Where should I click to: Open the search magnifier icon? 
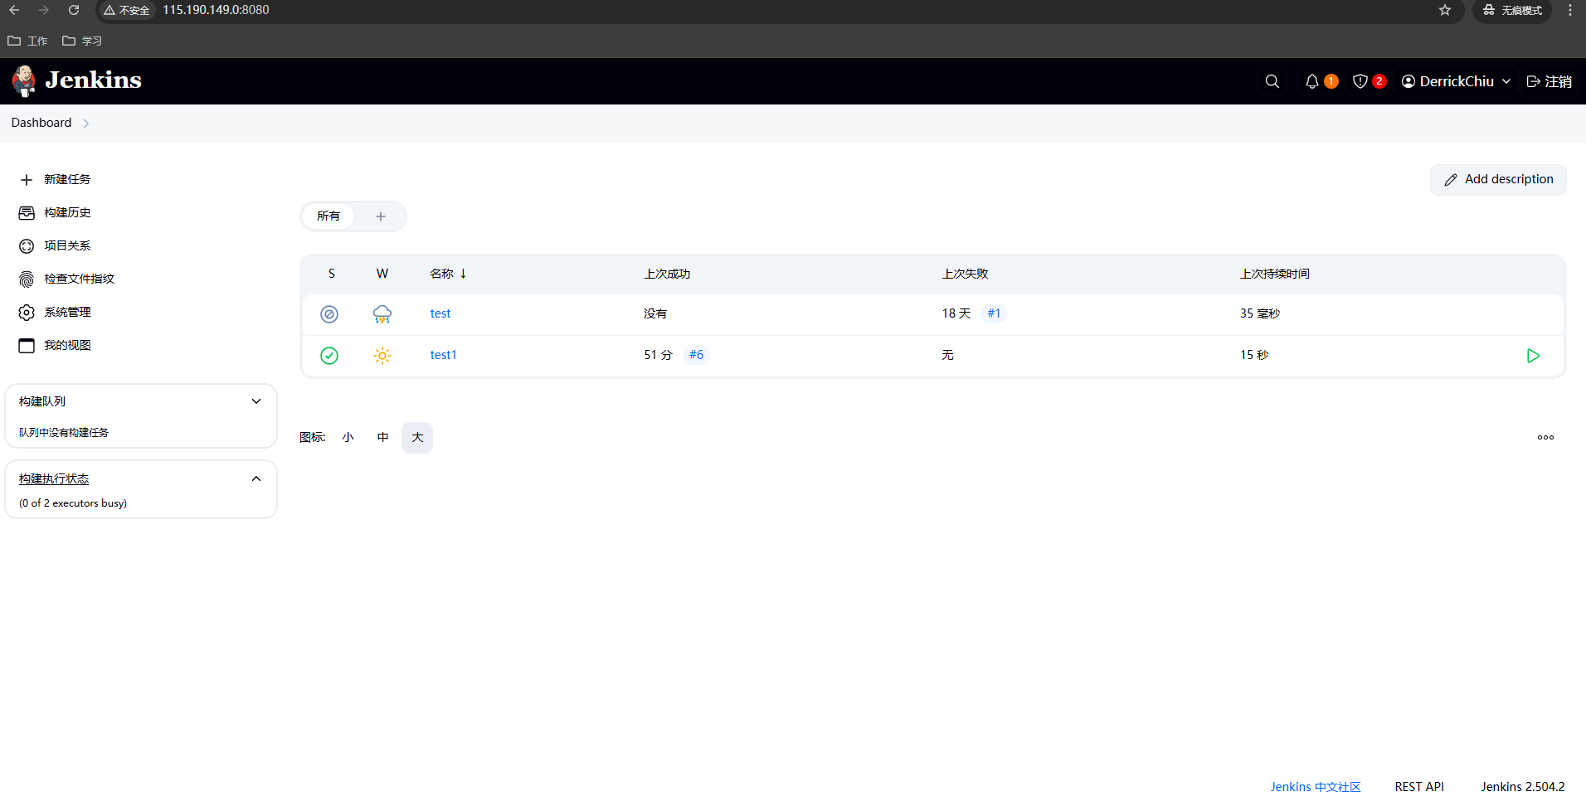(1272, 81)
